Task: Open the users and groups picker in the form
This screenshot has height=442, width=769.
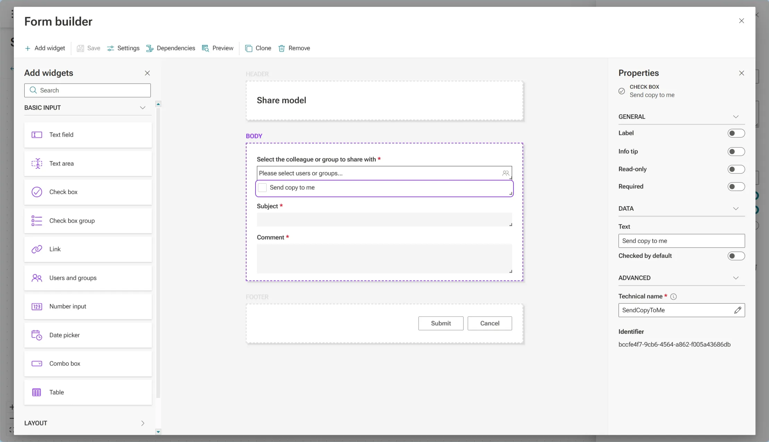Action: click(x=505, y=173)
